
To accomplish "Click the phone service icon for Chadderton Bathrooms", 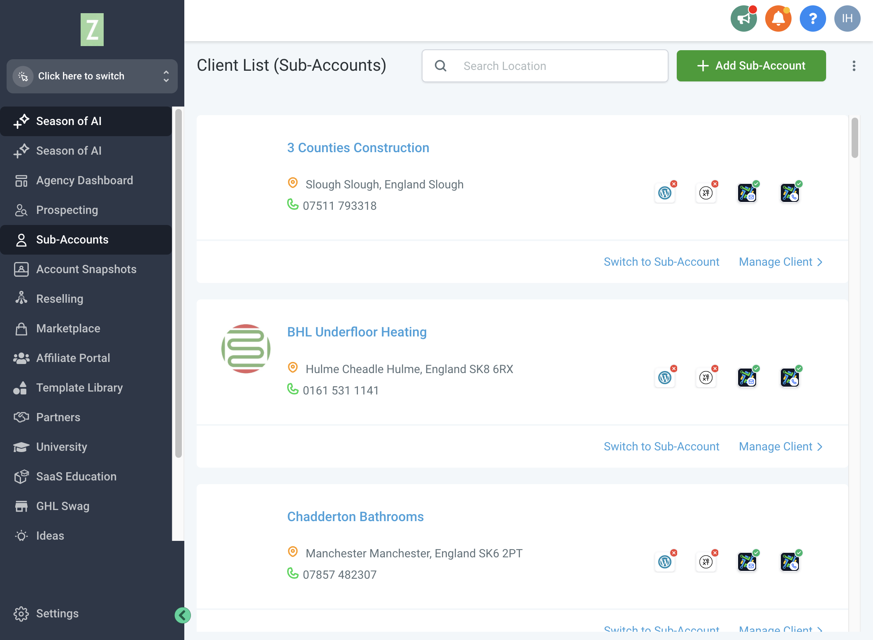I will pyautogui.click(x=789, y=562).
